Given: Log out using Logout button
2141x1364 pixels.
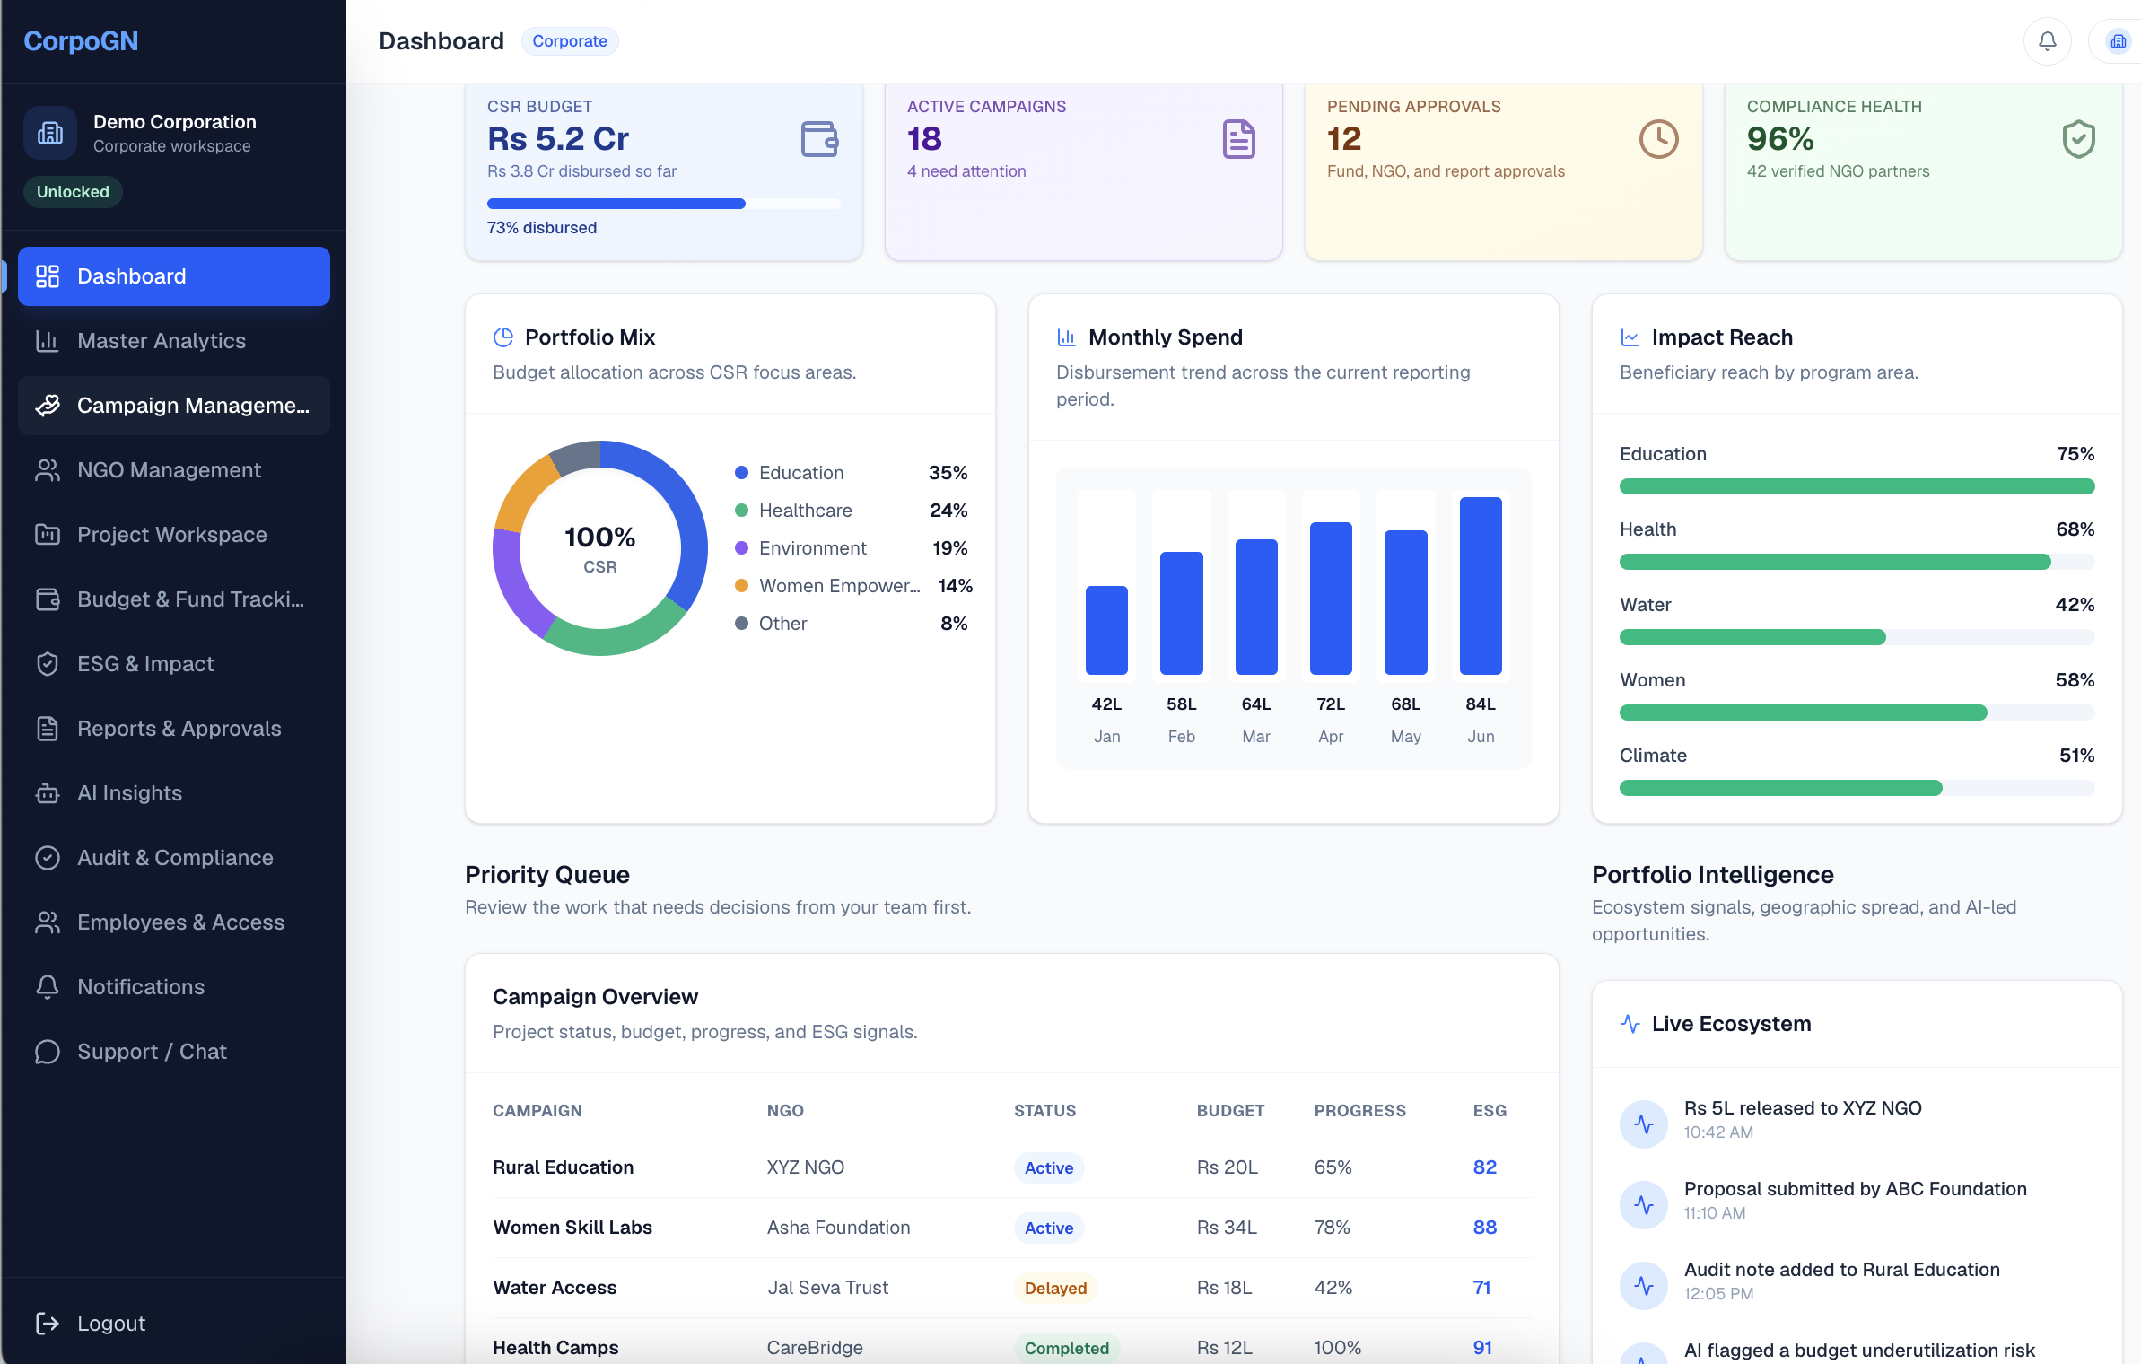Looking at the screenshot, I should pos(174,1323).
